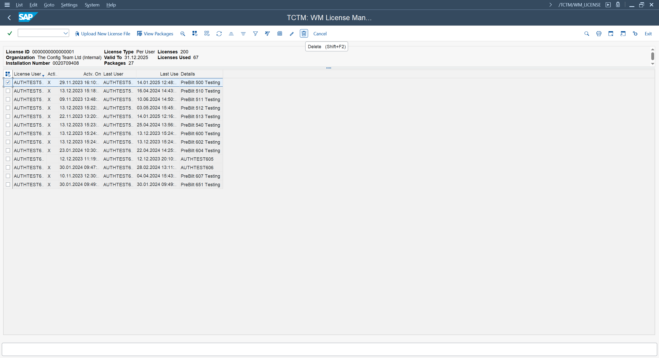Open the hamburger menu at top left
659x358 pixels.
pyautogui.click(x=7, y=5)
